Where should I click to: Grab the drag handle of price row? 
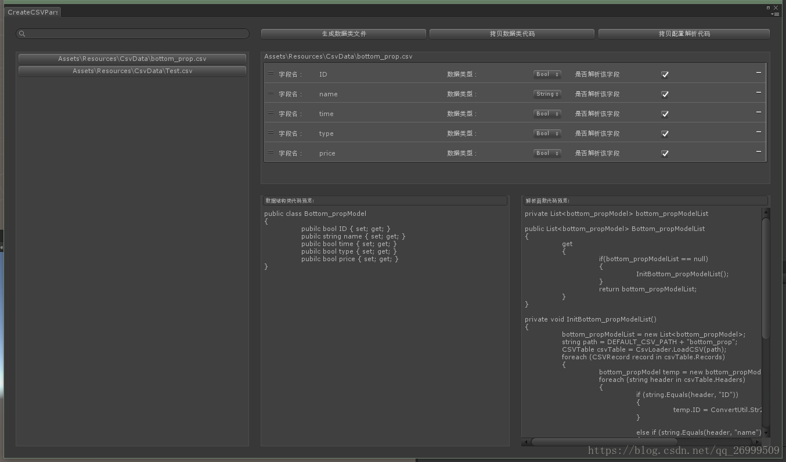(x=271, y=152)
